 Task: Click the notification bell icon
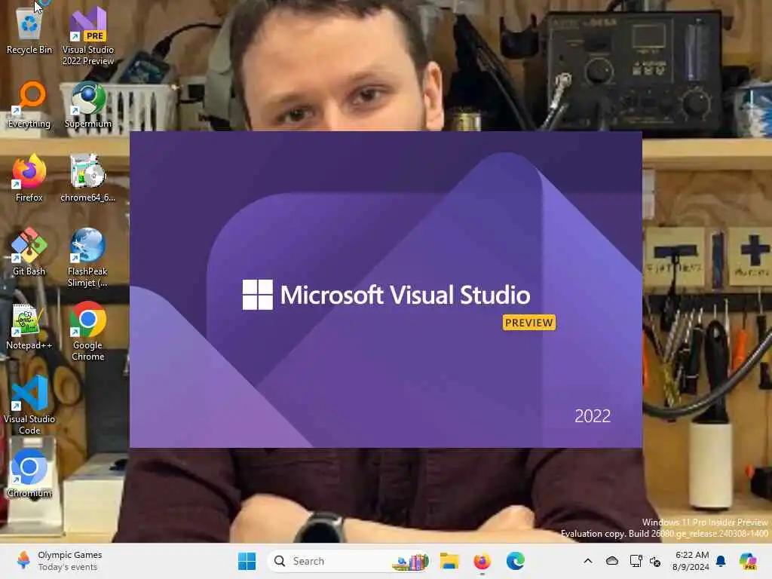pos(721,561)
